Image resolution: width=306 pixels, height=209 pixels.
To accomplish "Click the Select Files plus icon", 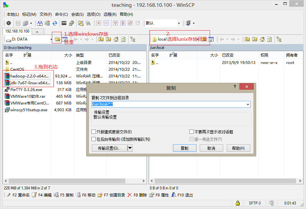I will tap(99, 23).
